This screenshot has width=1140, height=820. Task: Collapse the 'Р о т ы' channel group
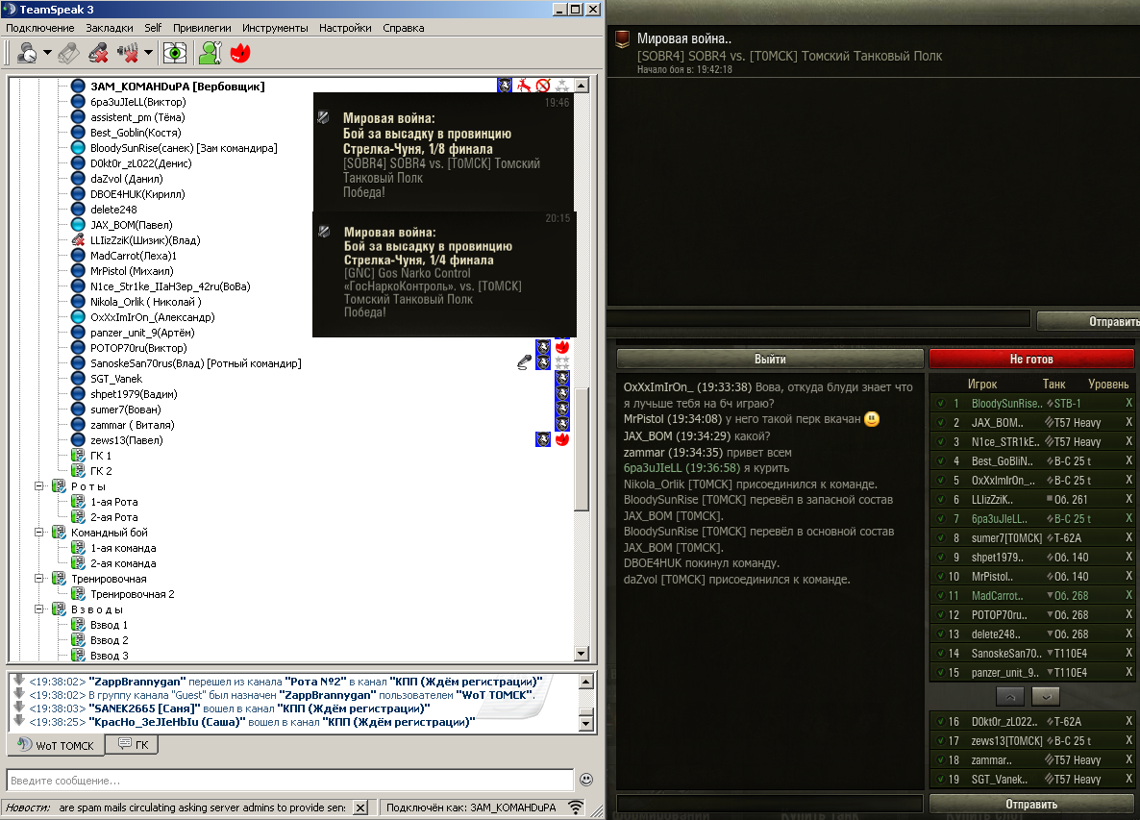point(40,486)
